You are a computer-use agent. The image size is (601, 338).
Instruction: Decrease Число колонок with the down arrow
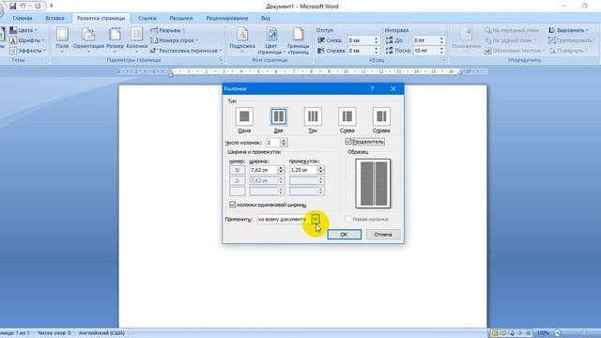284,145
